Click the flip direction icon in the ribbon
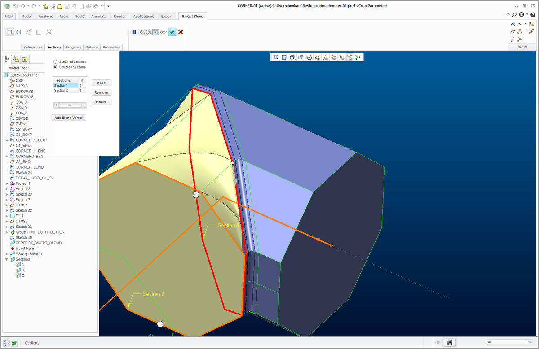The image size is (539, 349). (49, 32)
